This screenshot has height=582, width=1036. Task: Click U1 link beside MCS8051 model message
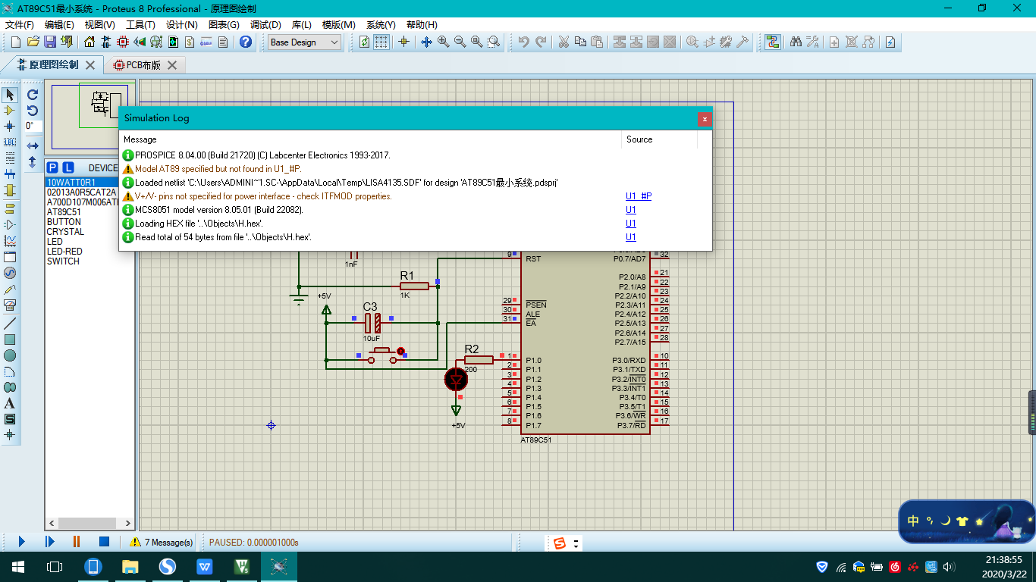point(631,210)
